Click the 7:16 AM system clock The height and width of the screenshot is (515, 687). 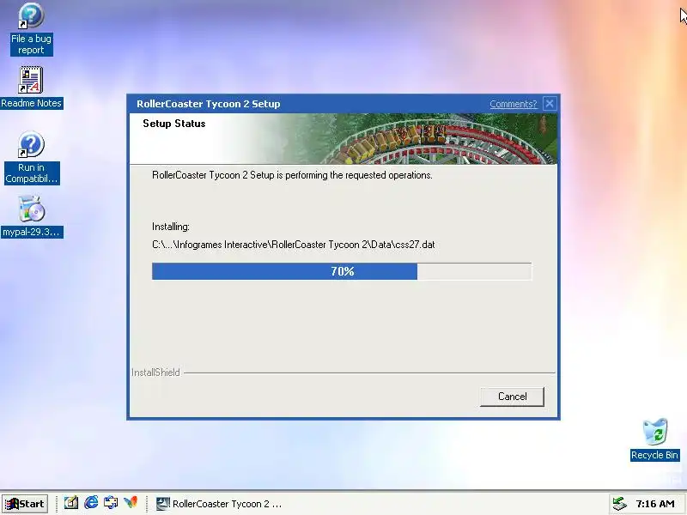(655, 504)
